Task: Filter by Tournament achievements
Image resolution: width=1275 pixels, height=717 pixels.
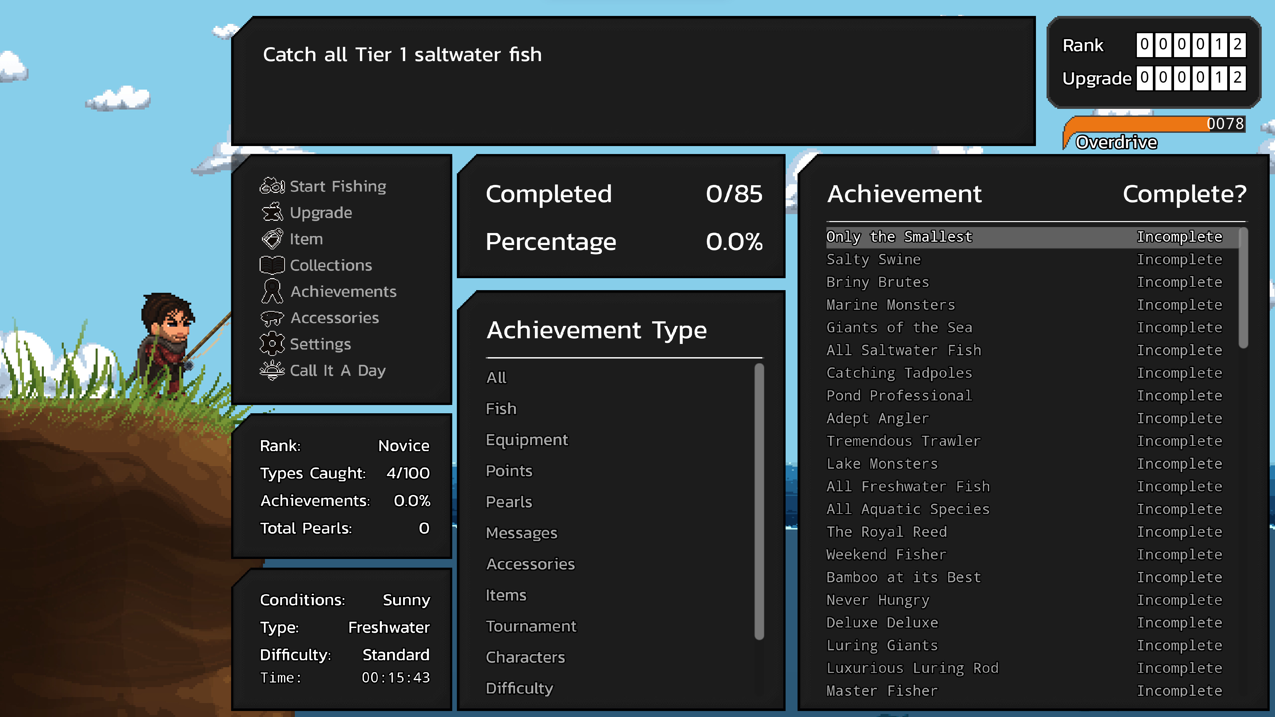Action: pos(531,625)
